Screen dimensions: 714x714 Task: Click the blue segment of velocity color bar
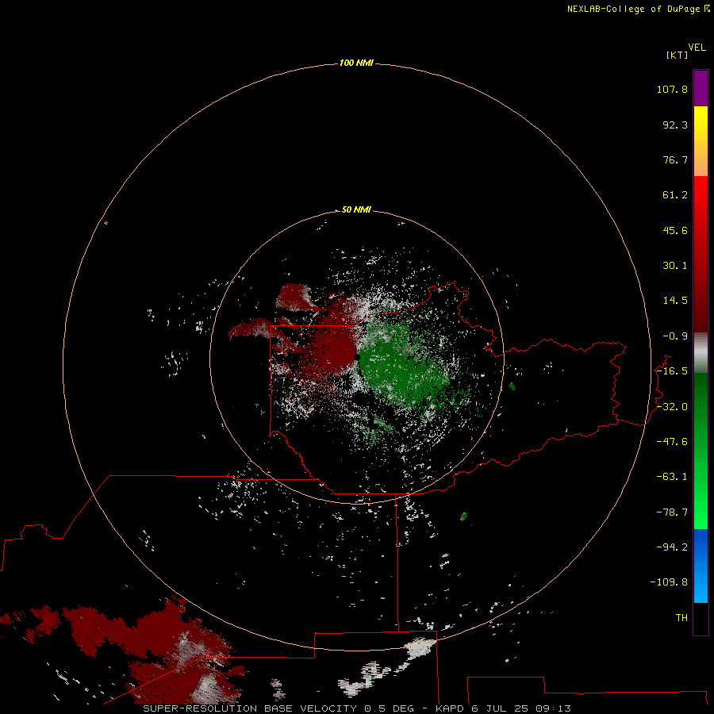pyautogui.click(x=701, y=566)
